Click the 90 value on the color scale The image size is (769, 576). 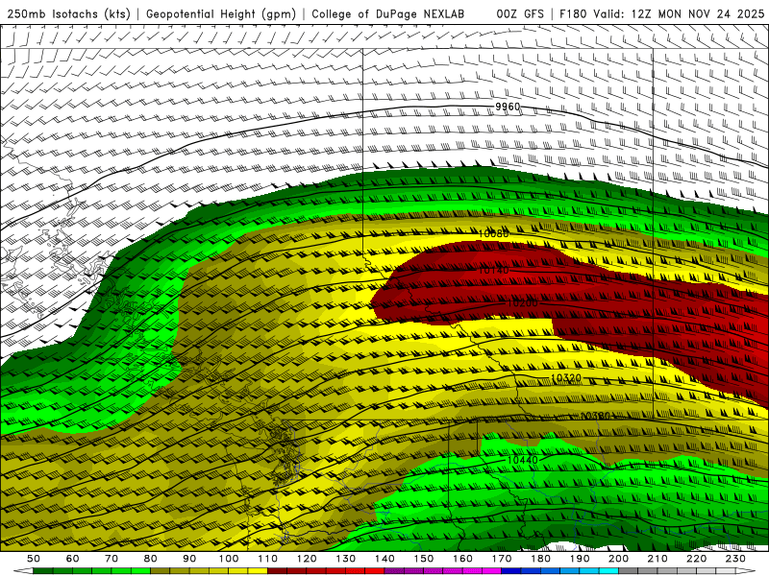tap(189, 559)
